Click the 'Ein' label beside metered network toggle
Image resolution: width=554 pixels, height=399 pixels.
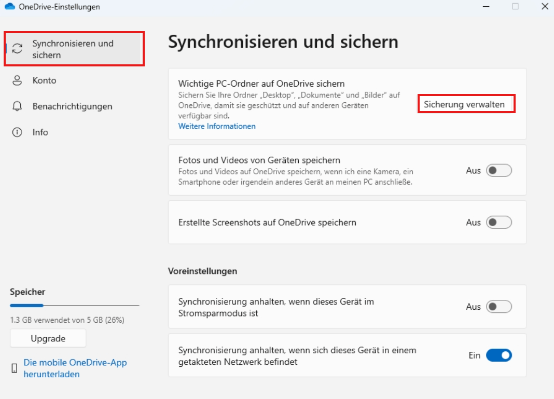(475, 355)
